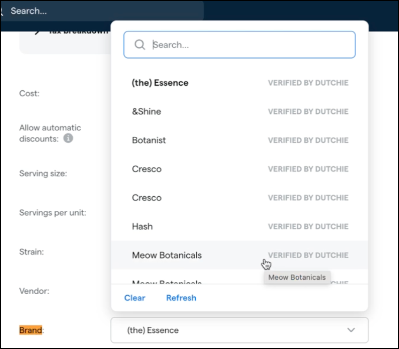Open the Brand dropdown showing (the) Essence
Viewport: 399px width, 349px height.
(x=240, y=330)
